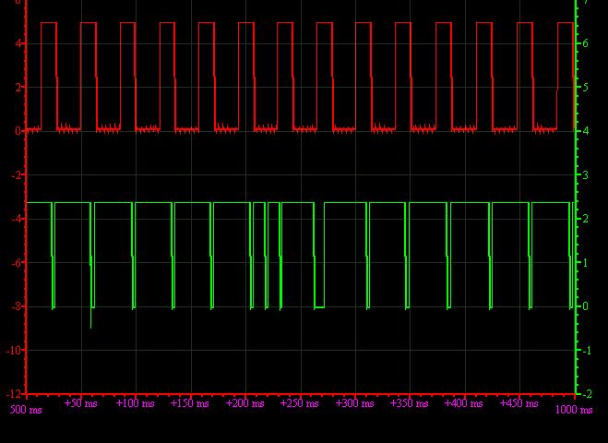This screenshot has height=443, width=608.
Task: Click the +50 ms time axis label
Action: point(80,403)
